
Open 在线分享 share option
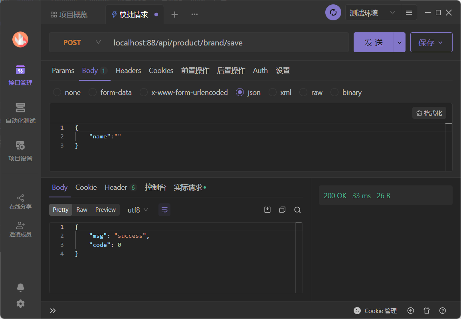point(20,202)
